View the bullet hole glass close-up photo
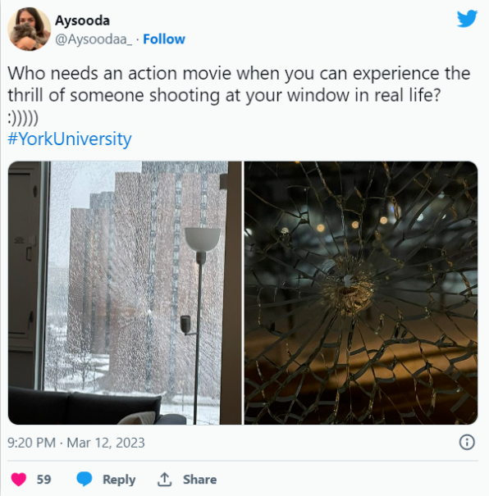The width and height of the screenshot is (489, 496). tap(361, 293)
